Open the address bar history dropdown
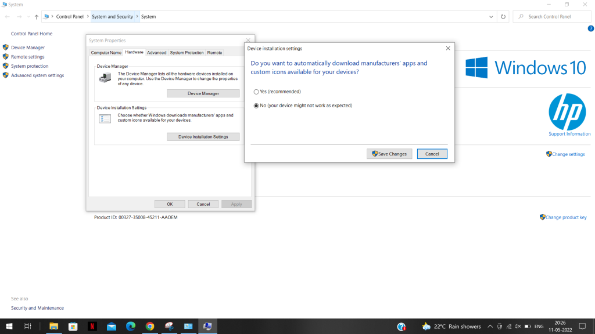595x334 pixels. (490, 16)
